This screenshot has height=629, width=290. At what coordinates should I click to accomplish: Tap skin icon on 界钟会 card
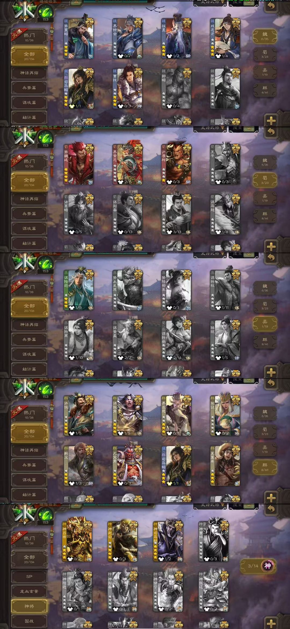click(x=120, y=56)
